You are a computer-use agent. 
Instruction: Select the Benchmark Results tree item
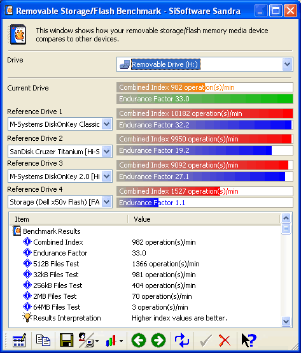[x=52, y=231]
